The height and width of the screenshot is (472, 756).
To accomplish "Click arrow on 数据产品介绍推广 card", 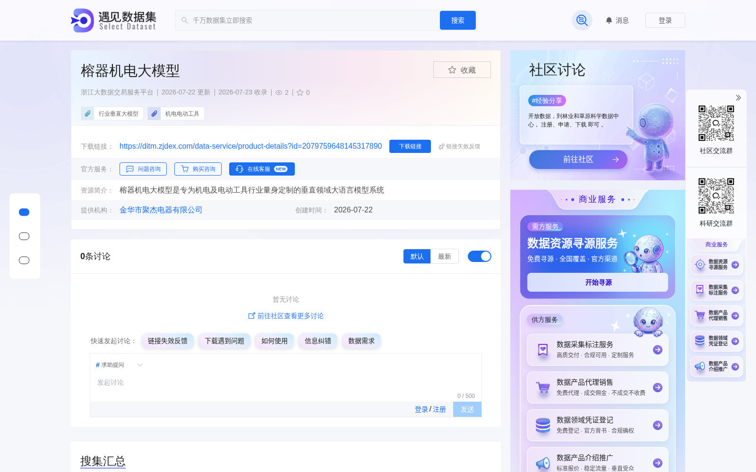I will tap(658, 463).
